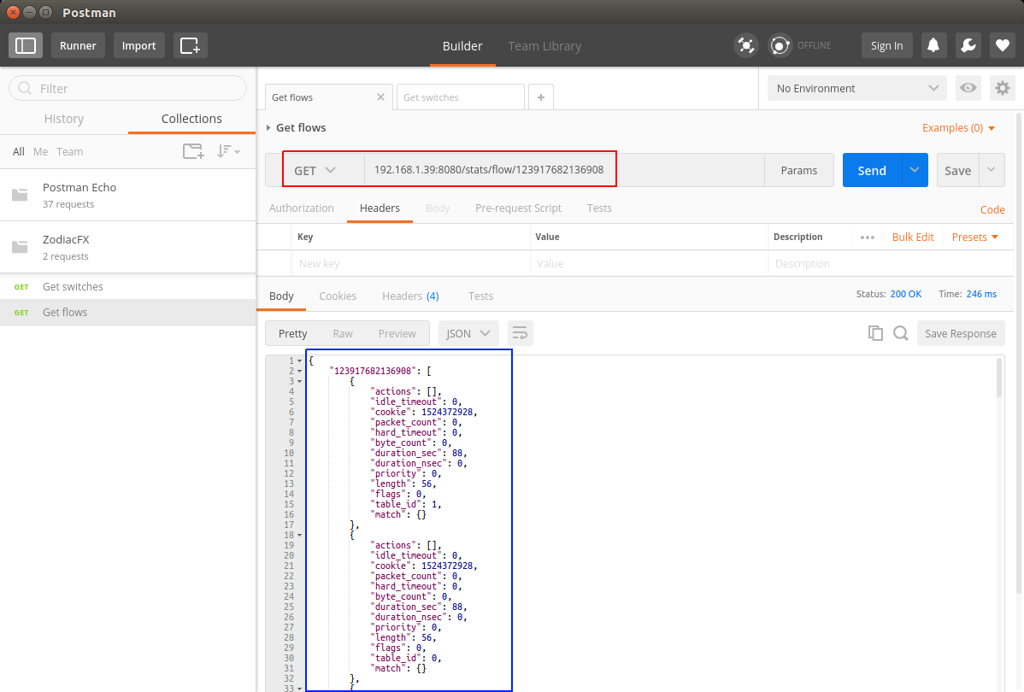This screenshot has width=1024, height=692.
Task: Click the heart icon
Action: tap(1002, 45)
